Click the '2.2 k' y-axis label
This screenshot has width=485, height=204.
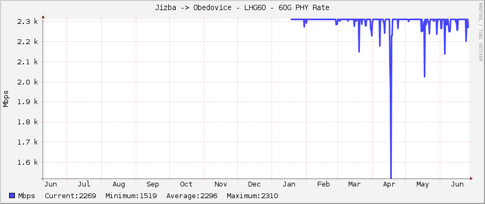click(28, 41)
